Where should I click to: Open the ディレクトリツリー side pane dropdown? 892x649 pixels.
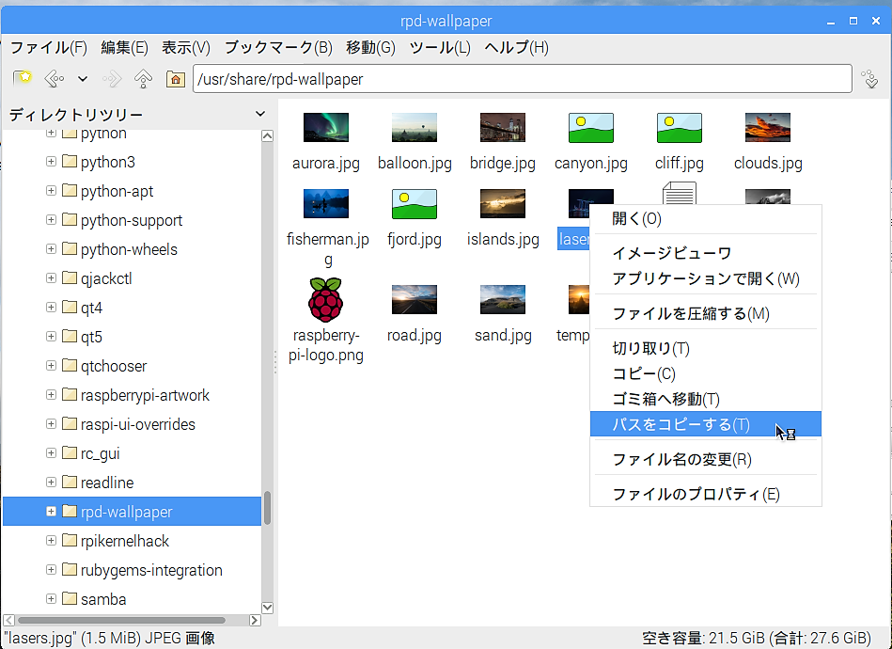click(x=260, y=114)
